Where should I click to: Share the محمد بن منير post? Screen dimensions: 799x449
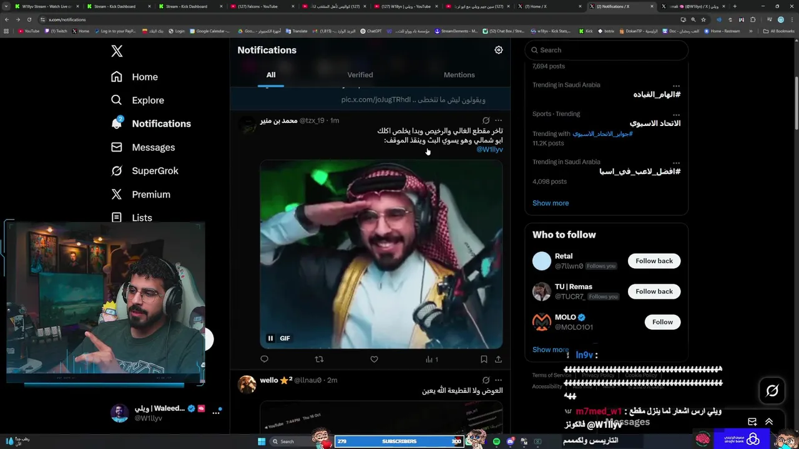pyautogui.click(x=498, y=359)
